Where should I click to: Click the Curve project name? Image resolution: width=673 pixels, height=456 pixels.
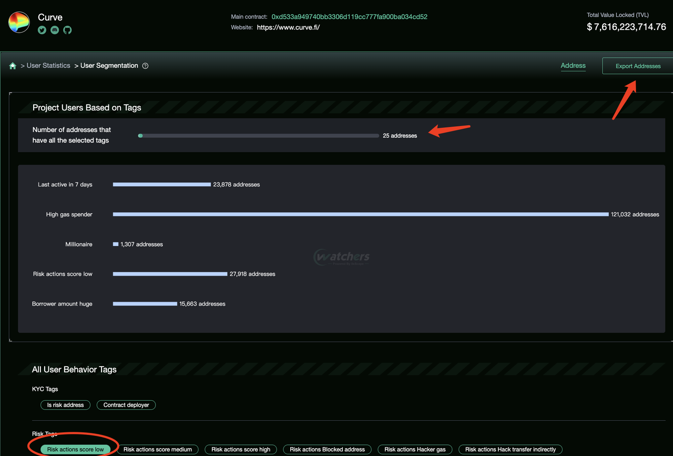click(50, 17)
